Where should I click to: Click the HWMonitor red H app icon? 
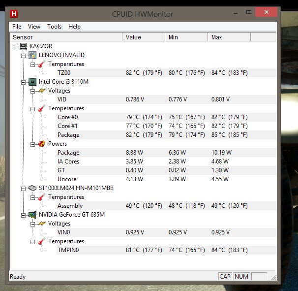pos(14,14)
